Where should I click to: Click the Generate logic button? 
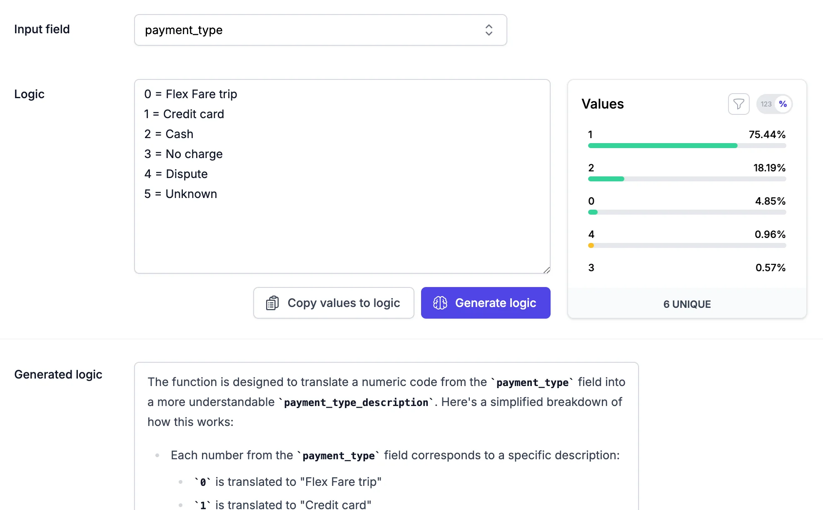[x=485, y=303]
